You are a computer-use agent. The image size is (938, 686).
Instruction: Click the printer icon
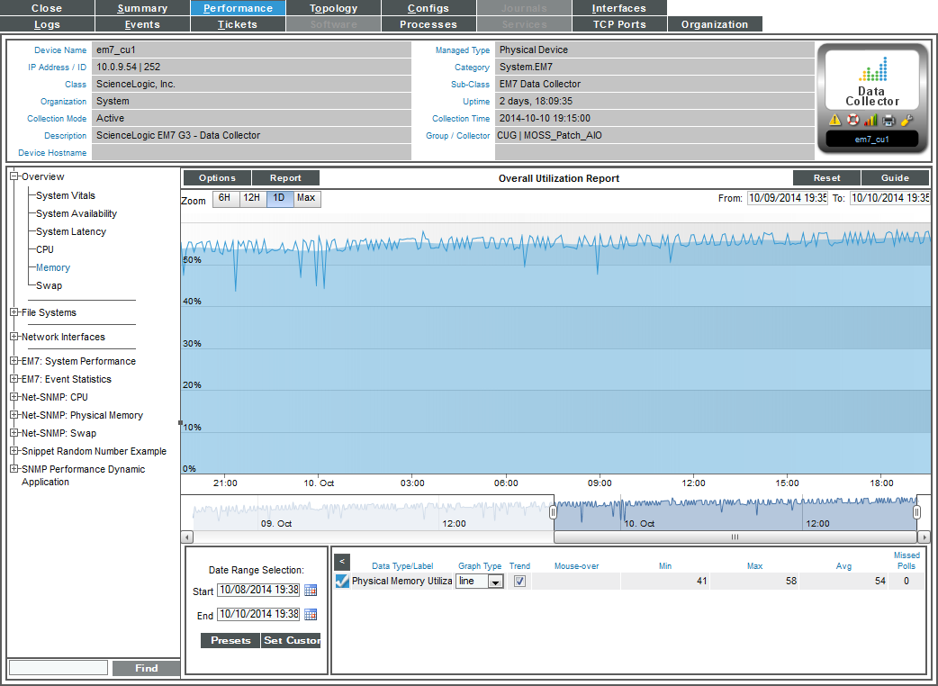(x=889, y=121)
